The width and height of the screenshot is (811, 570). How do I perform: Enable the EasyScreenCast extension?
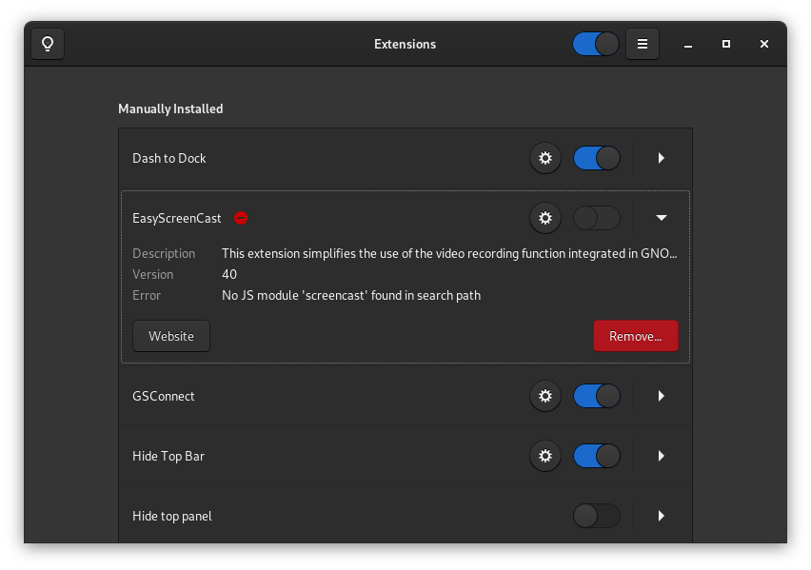click(596, 218)
